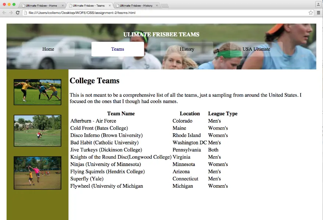Click the back navigation arrow
The image size is (323, 220).
coord(4,12)
